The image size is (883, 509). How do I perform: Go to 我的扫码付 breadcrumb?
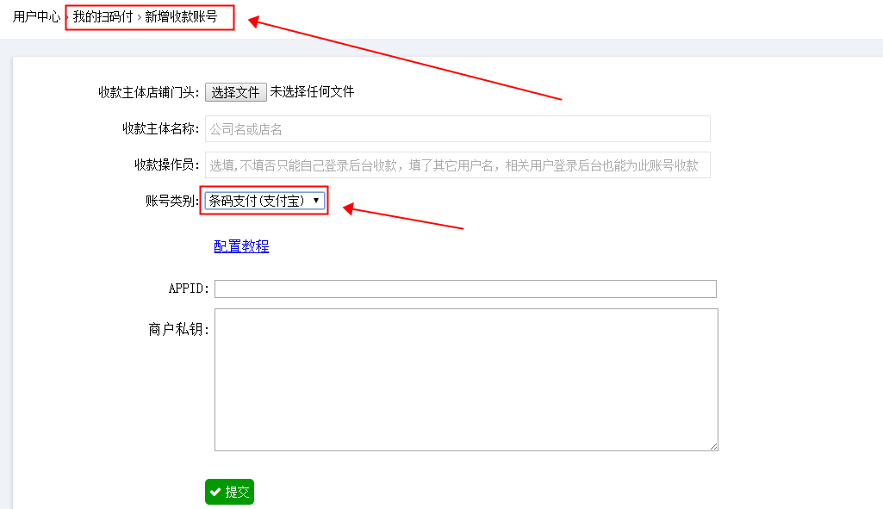point(103,17)
